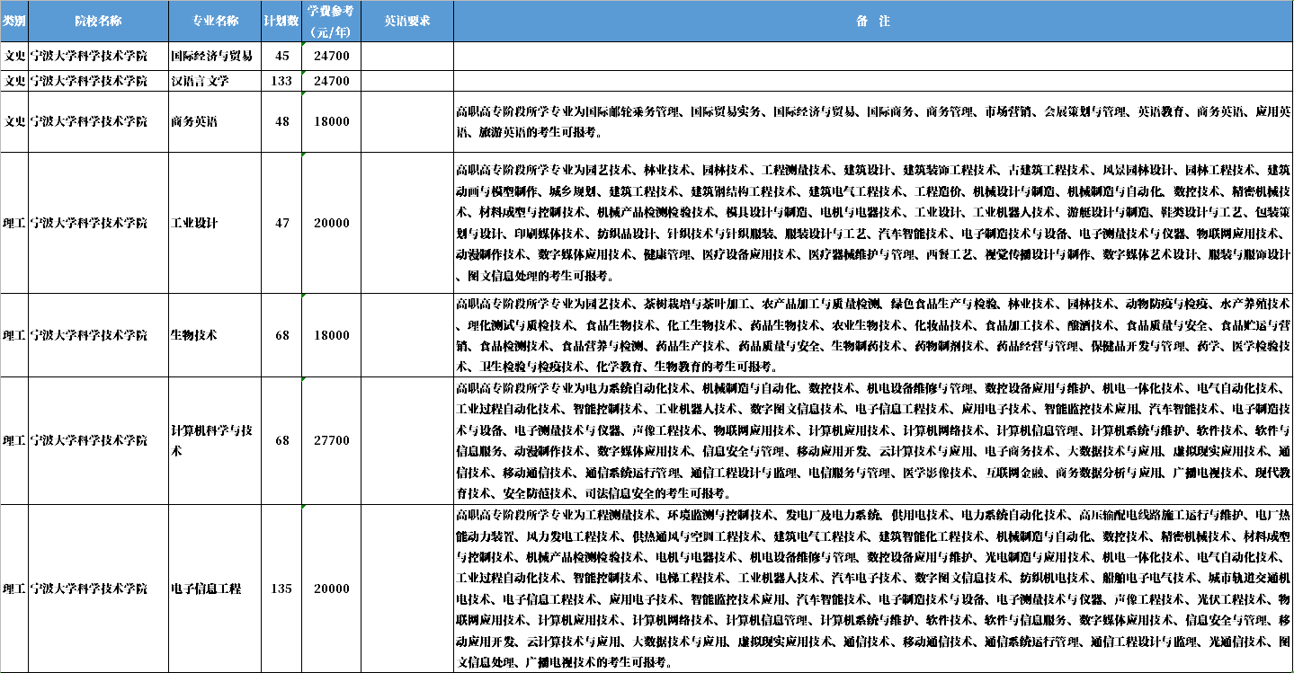The height and width of the screenshot is (673, 1294).
Task: Select plan count 45 cell
Action: coord(281,56)
